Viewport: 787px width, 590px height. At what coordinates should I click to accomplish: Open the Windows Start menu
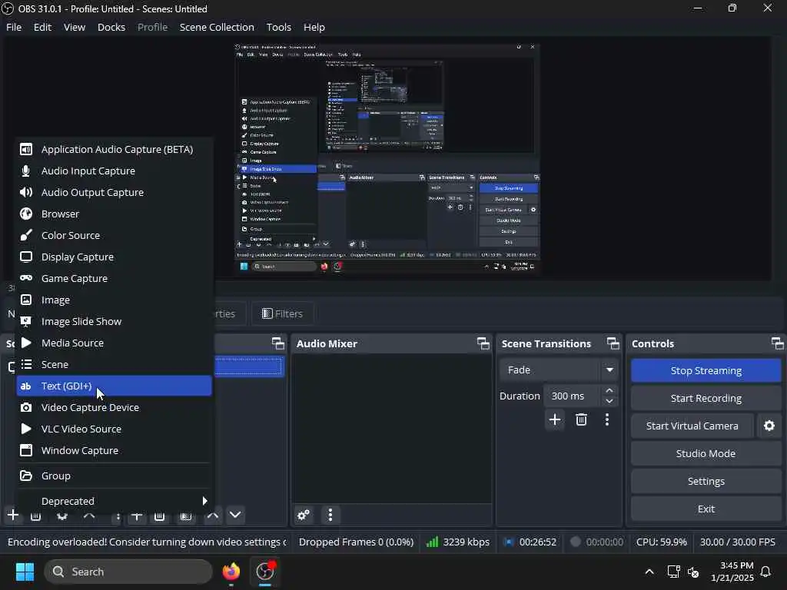pyautogui.click(x=25, y=572)
